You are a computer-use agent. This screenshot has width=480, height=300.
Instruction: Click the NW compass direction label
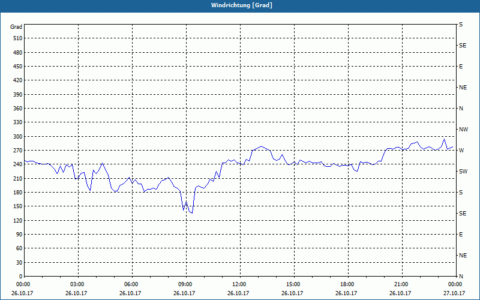click(x=463, y=130)
